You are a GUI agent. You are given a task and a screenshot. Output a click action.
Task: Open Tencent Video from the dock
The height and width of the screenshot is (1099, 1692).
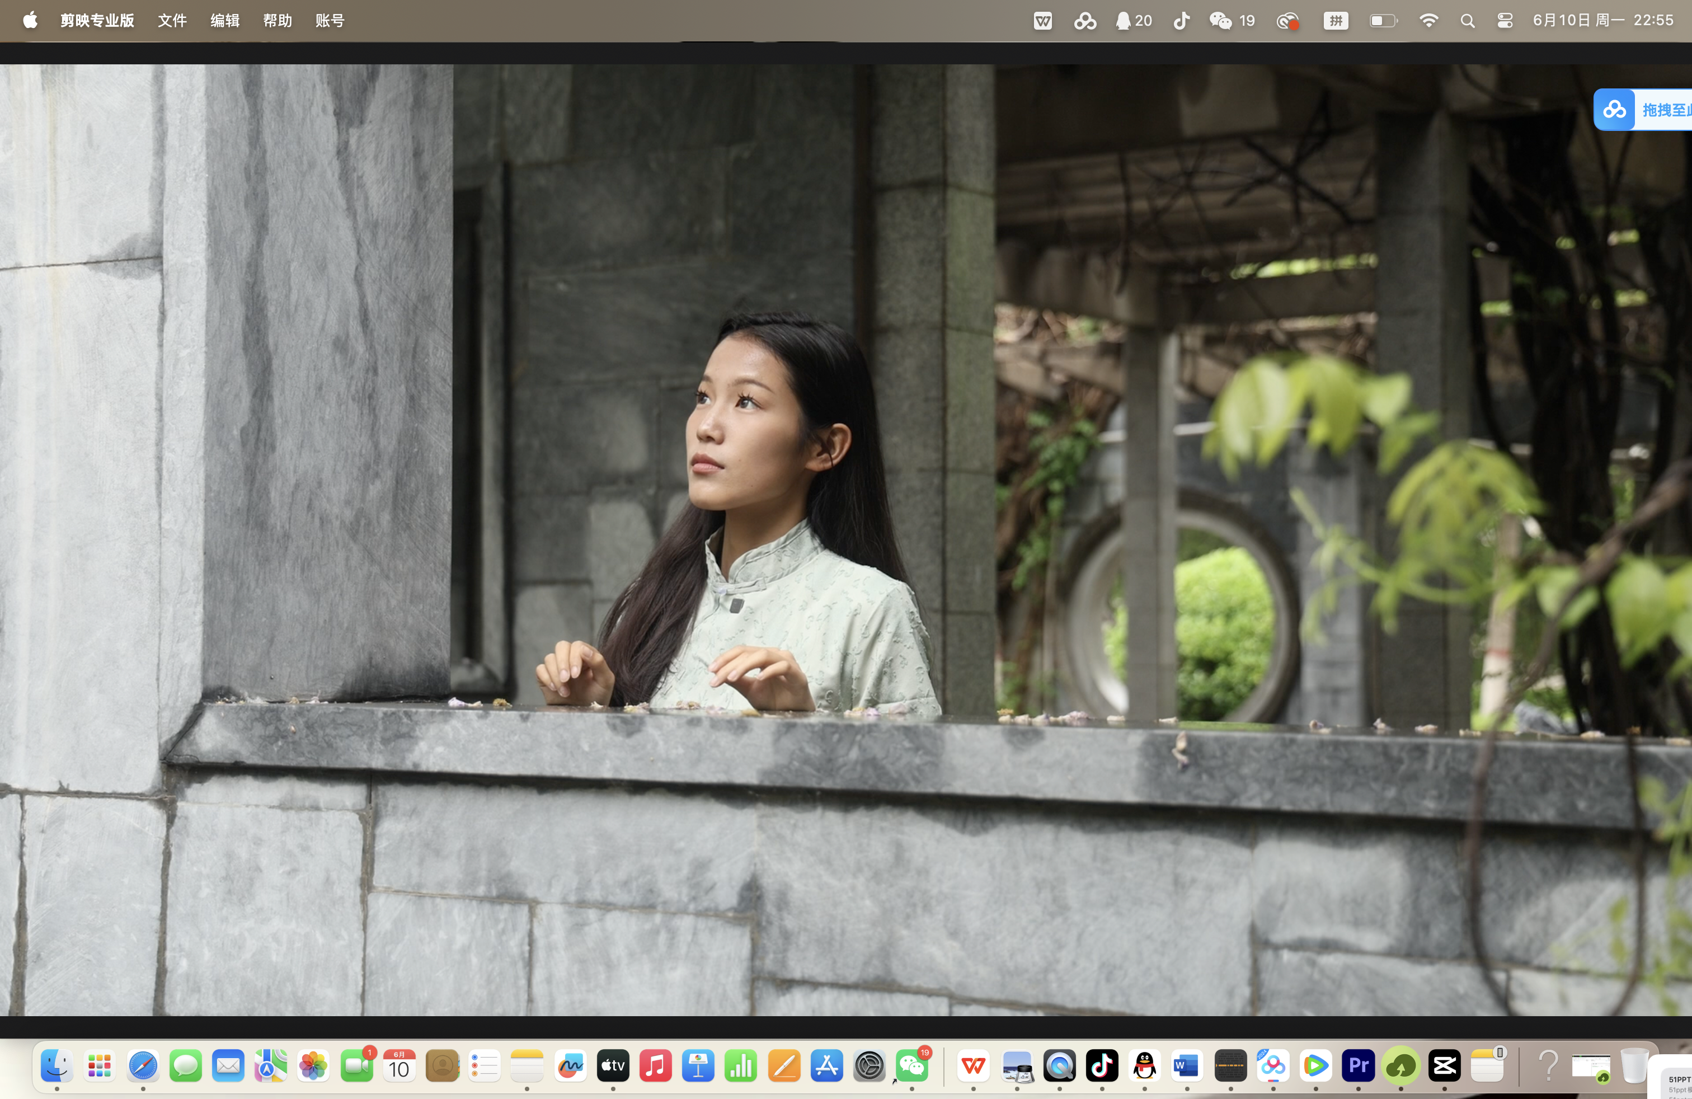tap(1316, 1067)
